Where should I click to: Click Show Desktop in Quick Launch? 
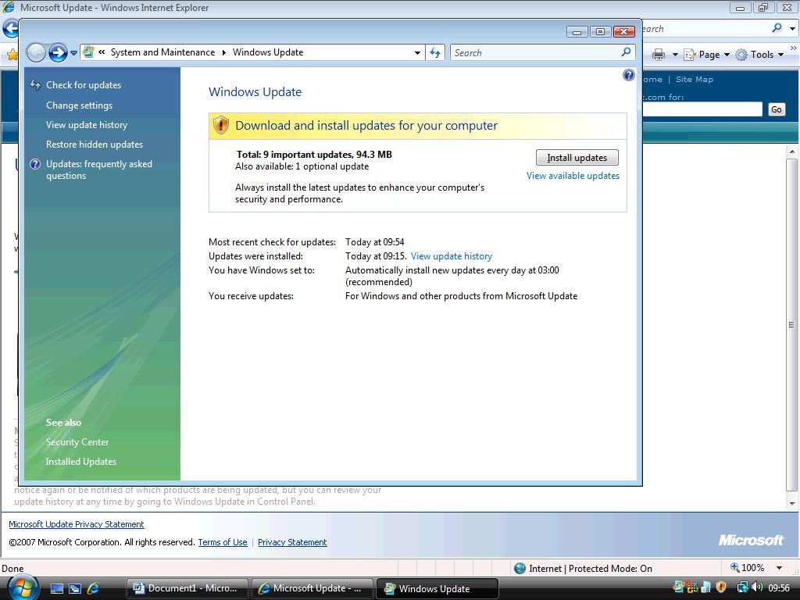click(56, 588)
